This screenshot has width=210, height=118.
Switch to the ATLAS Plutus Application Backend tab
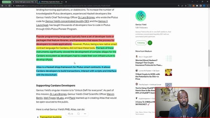tap(51, 2)
